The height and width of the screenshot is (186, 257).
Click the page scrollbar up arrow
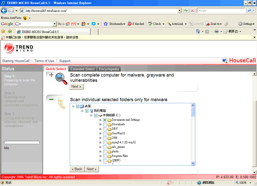pyautogui.click(x=254, y=74)
